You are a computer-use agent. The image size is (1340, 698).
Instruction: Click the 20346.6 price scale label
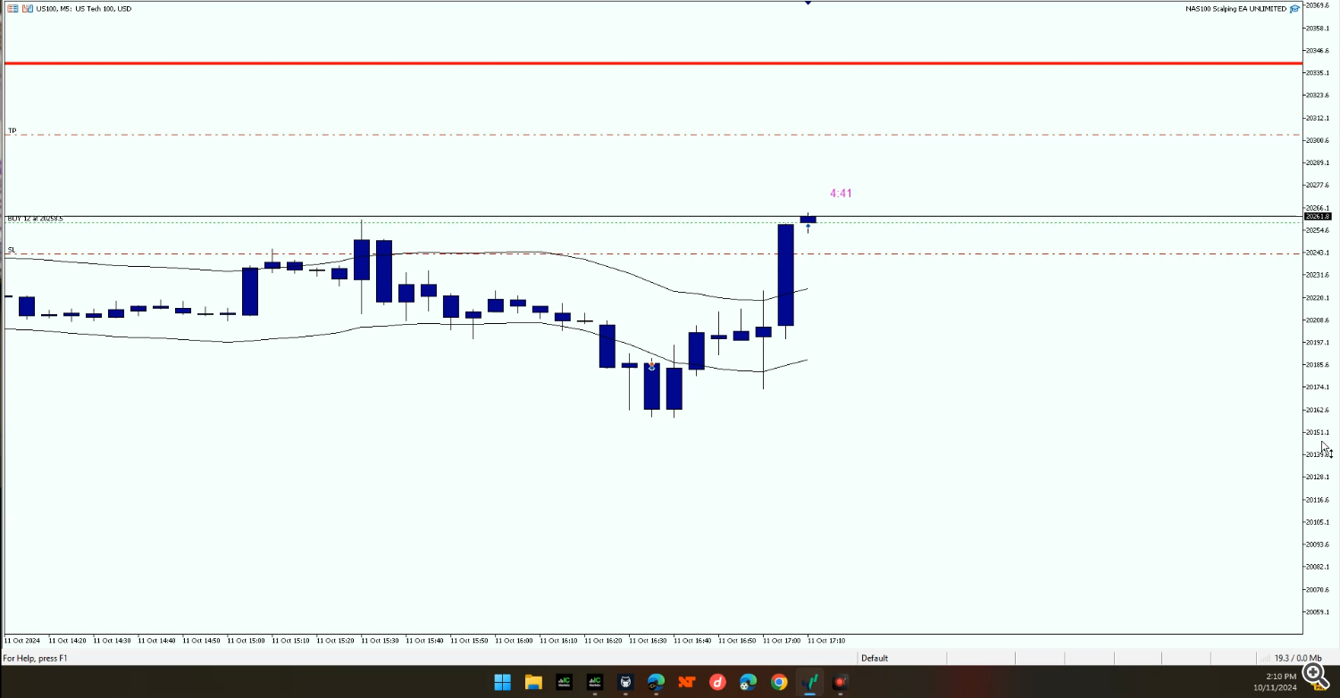pos(1317,50)
